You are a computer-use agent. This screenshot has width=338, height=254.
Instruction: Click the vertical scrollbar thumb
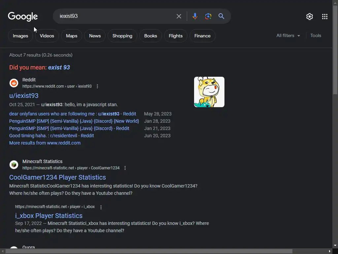[x=335, y=50]
